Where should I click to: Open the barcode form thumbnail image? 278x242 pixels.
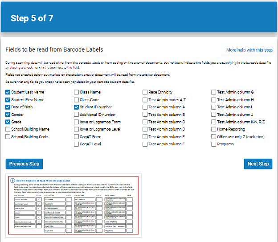74,205
